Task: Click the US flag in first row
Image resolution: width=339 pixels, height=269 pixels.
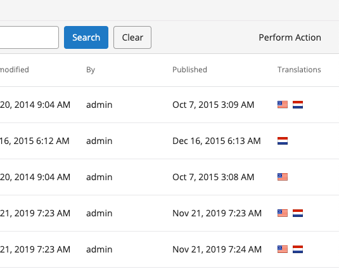Action: click(x=283, y=105)
